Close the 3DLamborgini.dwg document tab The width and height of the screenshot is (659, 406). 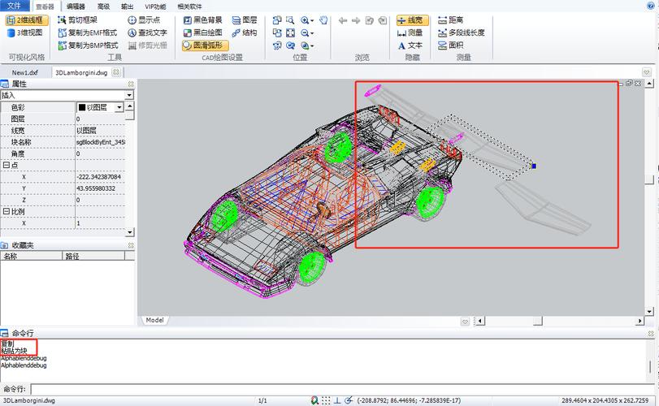tap(116, 72)
